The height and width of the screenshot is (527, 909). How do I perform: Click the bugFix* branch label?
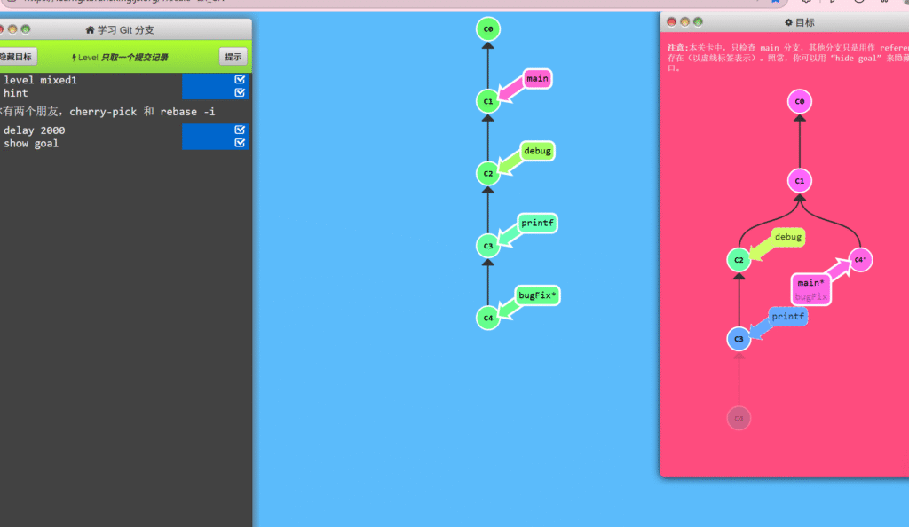coord(537,295)
